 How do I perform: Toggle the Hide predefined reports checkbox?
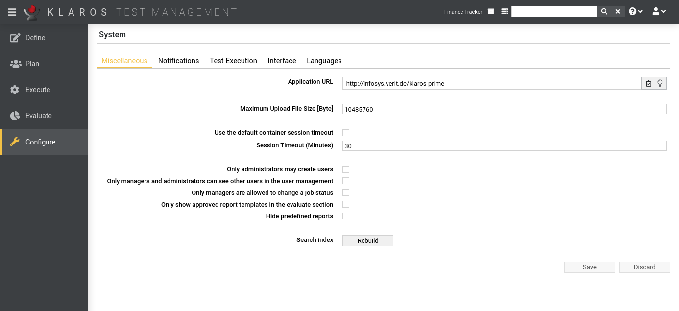pyautogui.click(x=346, y=216)
